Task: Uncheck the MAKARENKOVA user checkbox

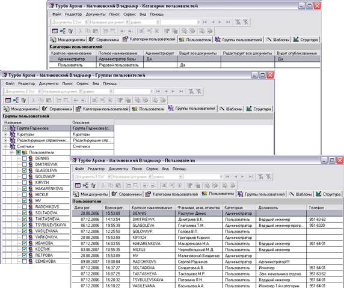Action: click(25, 188)
